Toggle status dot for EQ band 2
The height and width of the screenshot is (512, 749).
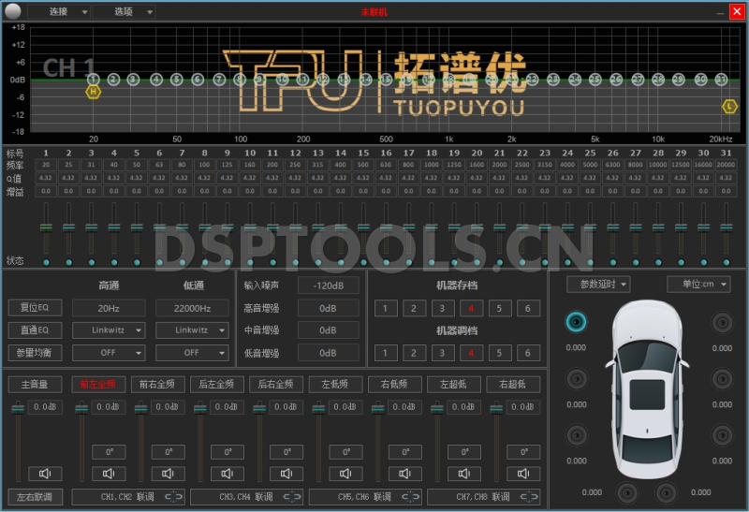[68, 262]
